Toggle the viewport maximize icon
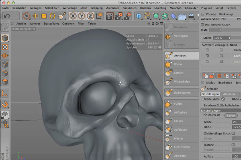The image size is (241, 160). point(161,24)
